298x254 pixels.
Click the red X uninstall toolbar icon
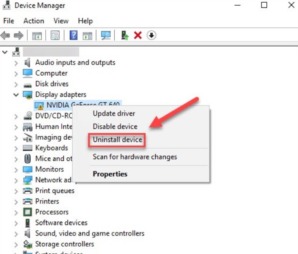tap(138, 36)
